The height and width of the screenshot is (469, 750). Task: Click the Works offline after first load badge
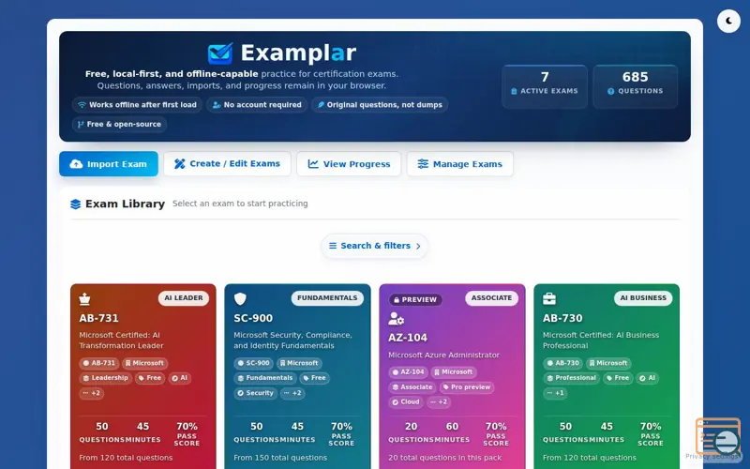click(x=137, y=105)
